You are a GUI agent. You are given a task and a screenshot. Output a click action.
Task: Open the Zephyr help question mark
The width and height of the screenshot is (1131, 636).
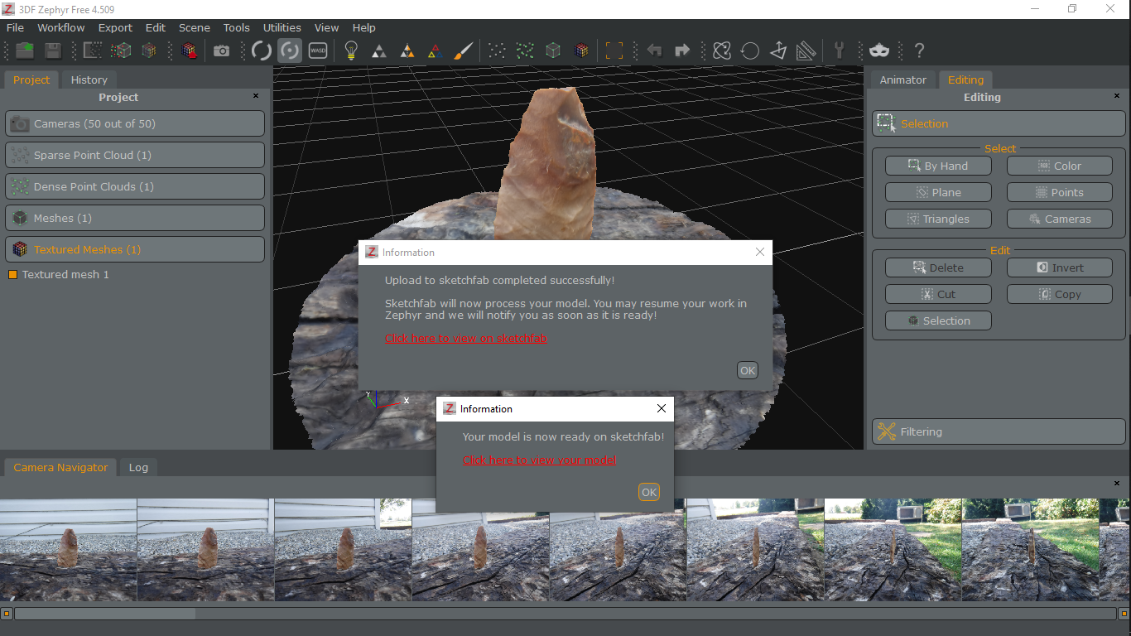point(919,51)
